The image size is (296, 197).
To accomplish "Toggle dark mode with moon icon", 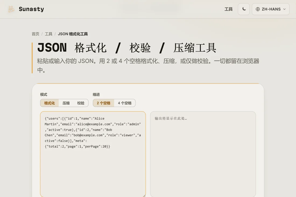I will [244, 9].
